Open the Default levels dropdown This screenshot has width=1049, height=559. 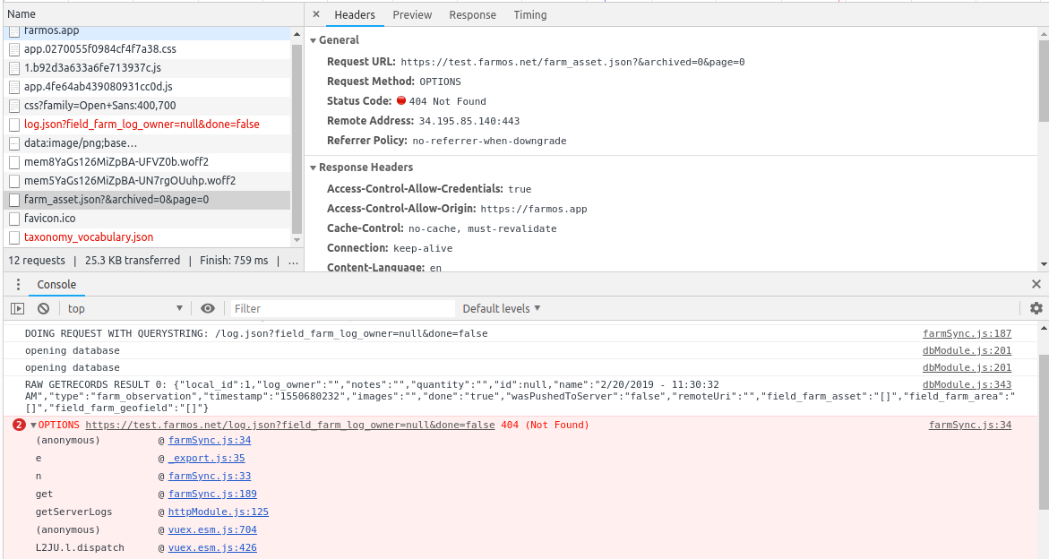pos(501,308)
